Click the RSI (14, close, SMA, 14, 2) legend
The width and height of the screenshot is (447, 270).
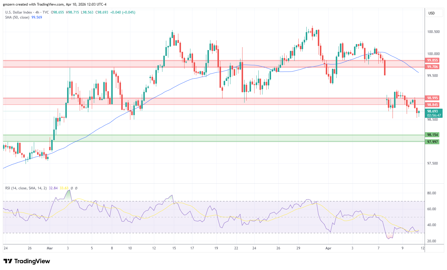coord(26,188)
